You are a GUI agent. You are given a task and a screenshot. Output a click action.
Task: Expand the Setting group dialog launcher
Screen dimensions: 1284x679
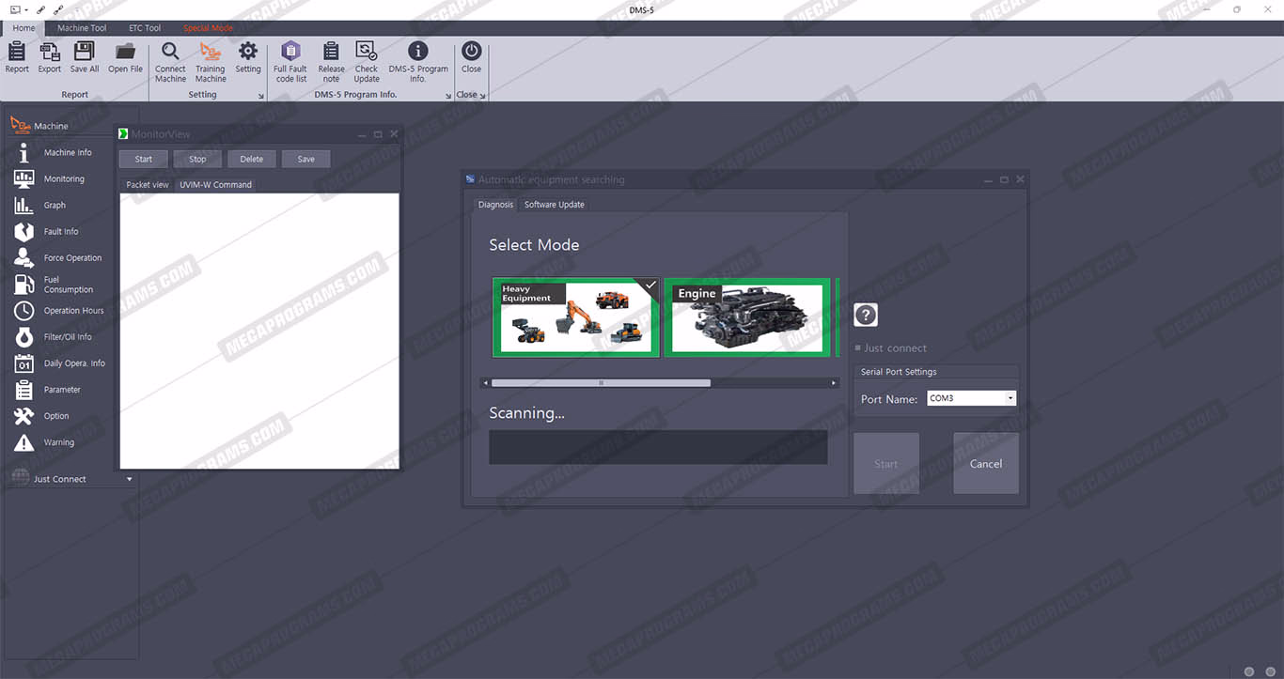click(x=262, y=96)
